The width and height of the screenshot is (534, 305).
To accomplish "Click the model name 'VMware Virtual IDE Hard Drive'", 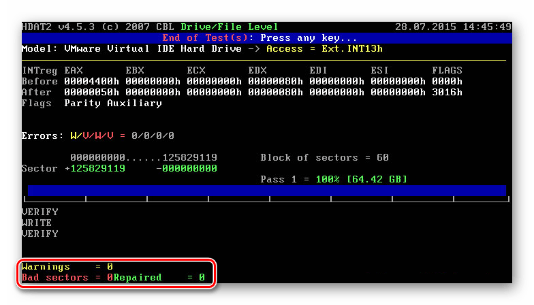I will (x=153, y=49).
